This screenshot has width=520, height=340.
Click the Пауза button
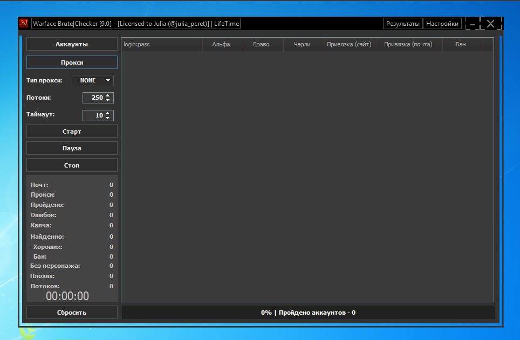pos(72,148)
